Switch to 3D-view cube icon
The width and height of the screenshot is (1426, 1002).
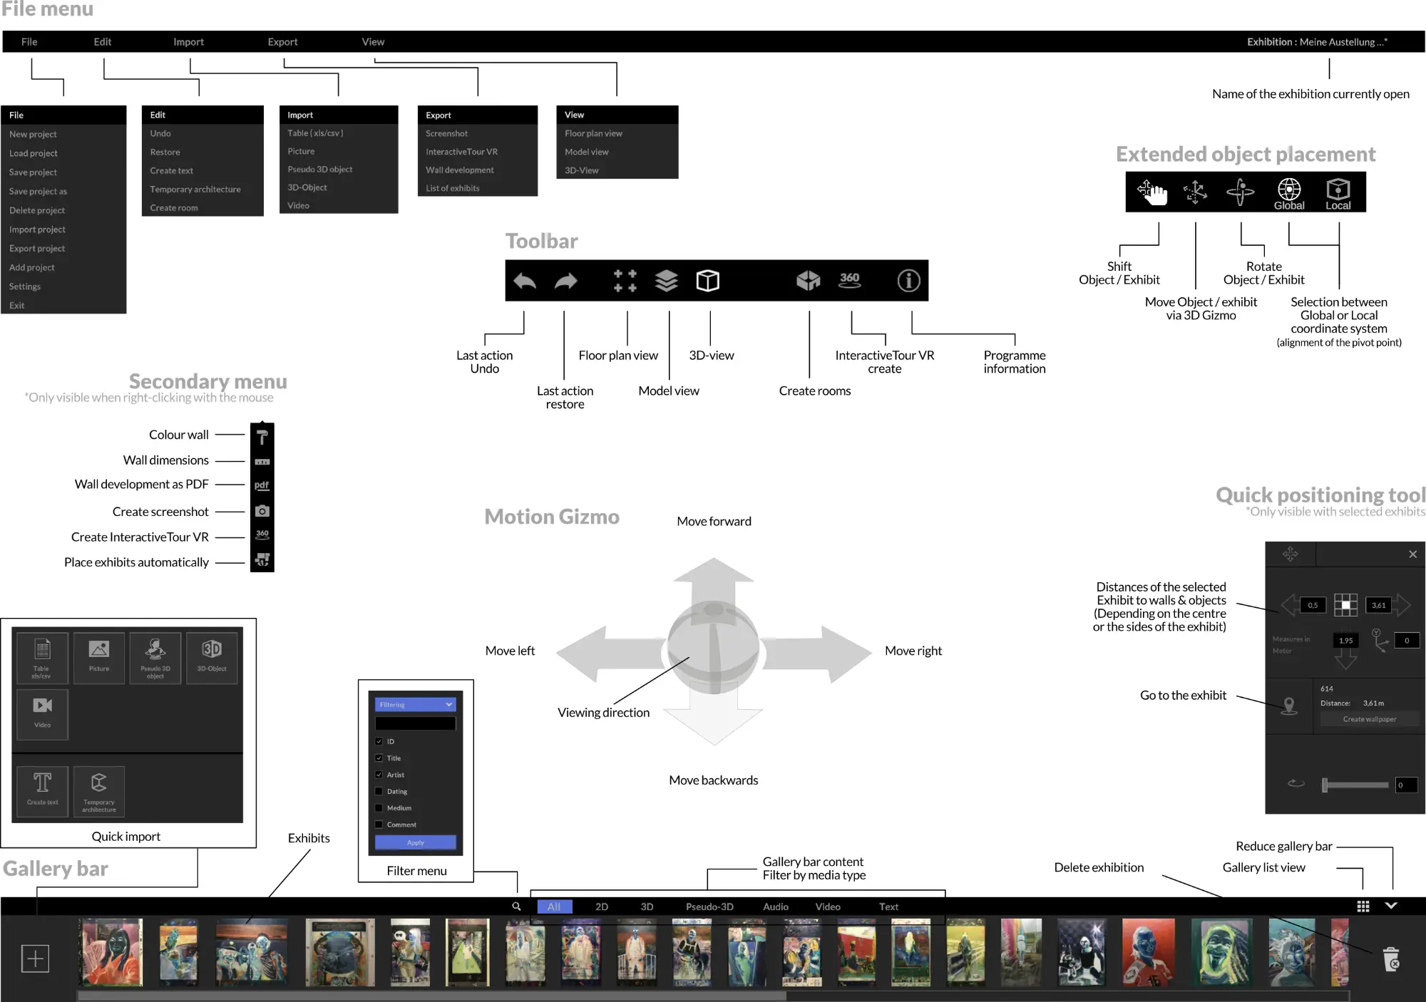tap(707, 281)
